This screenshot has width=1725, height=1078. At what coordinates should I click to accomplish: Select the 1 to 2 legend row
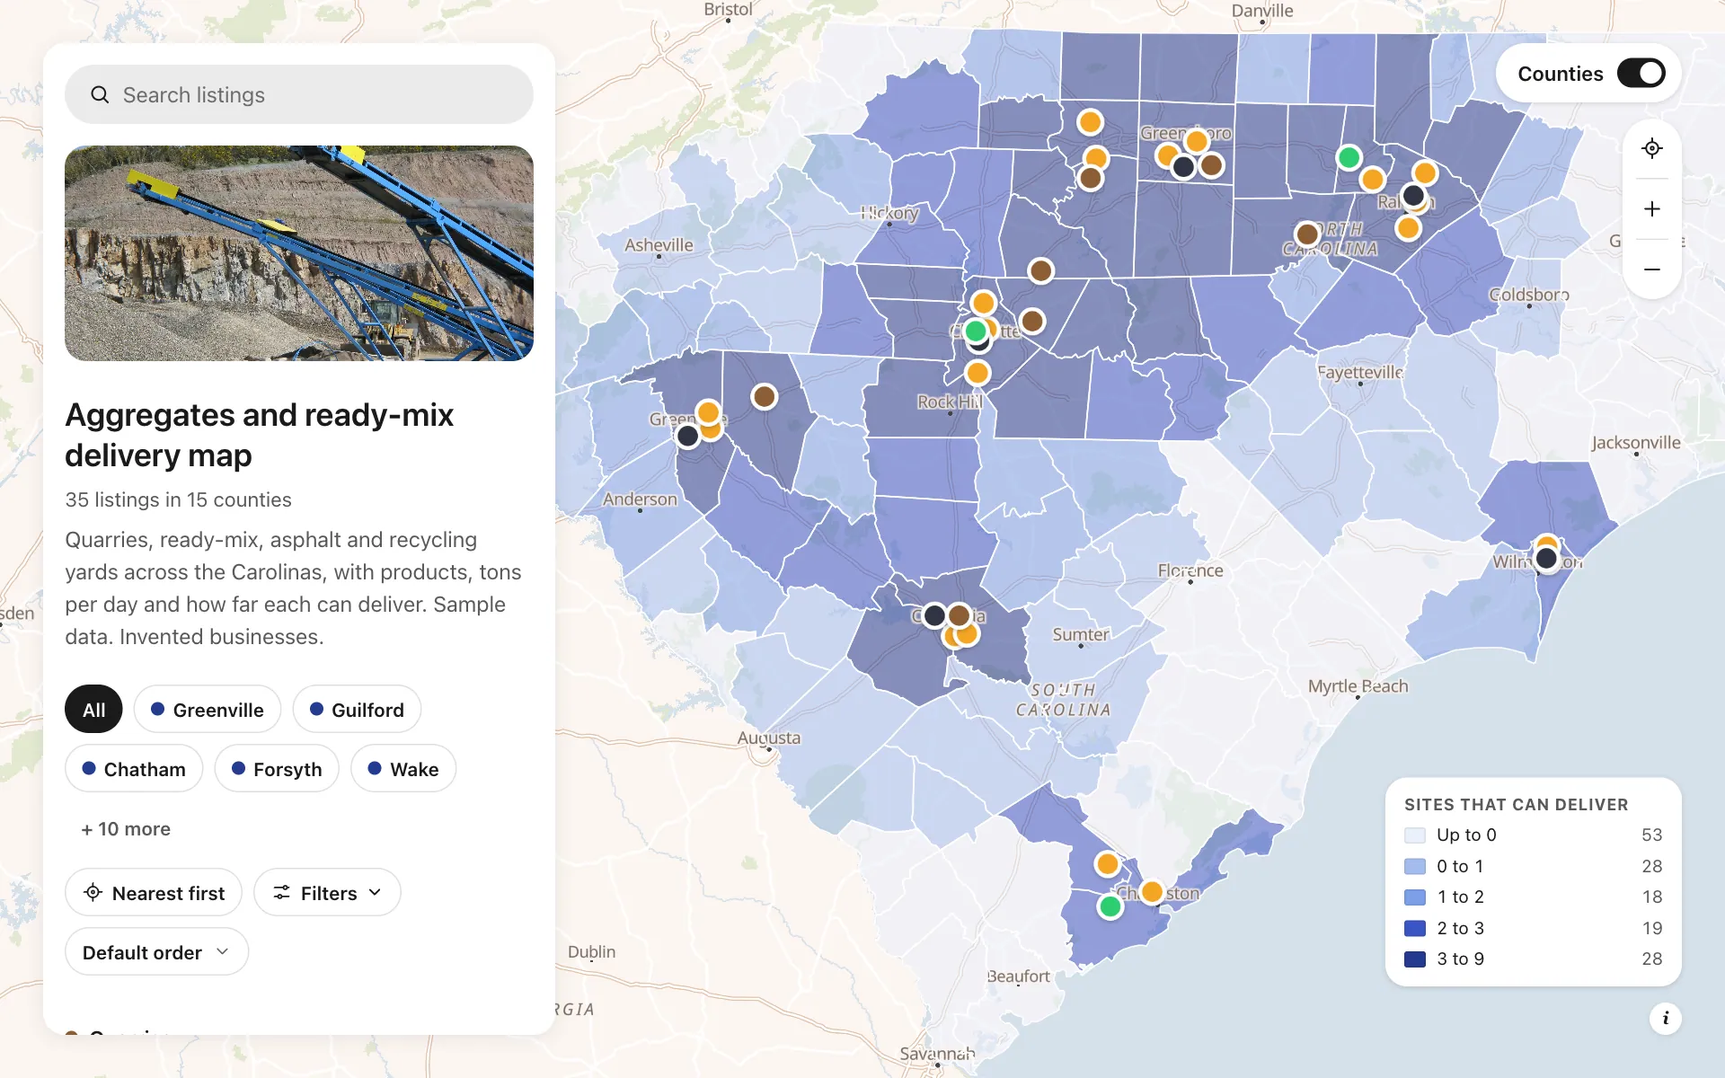(x=1533, y=897)
